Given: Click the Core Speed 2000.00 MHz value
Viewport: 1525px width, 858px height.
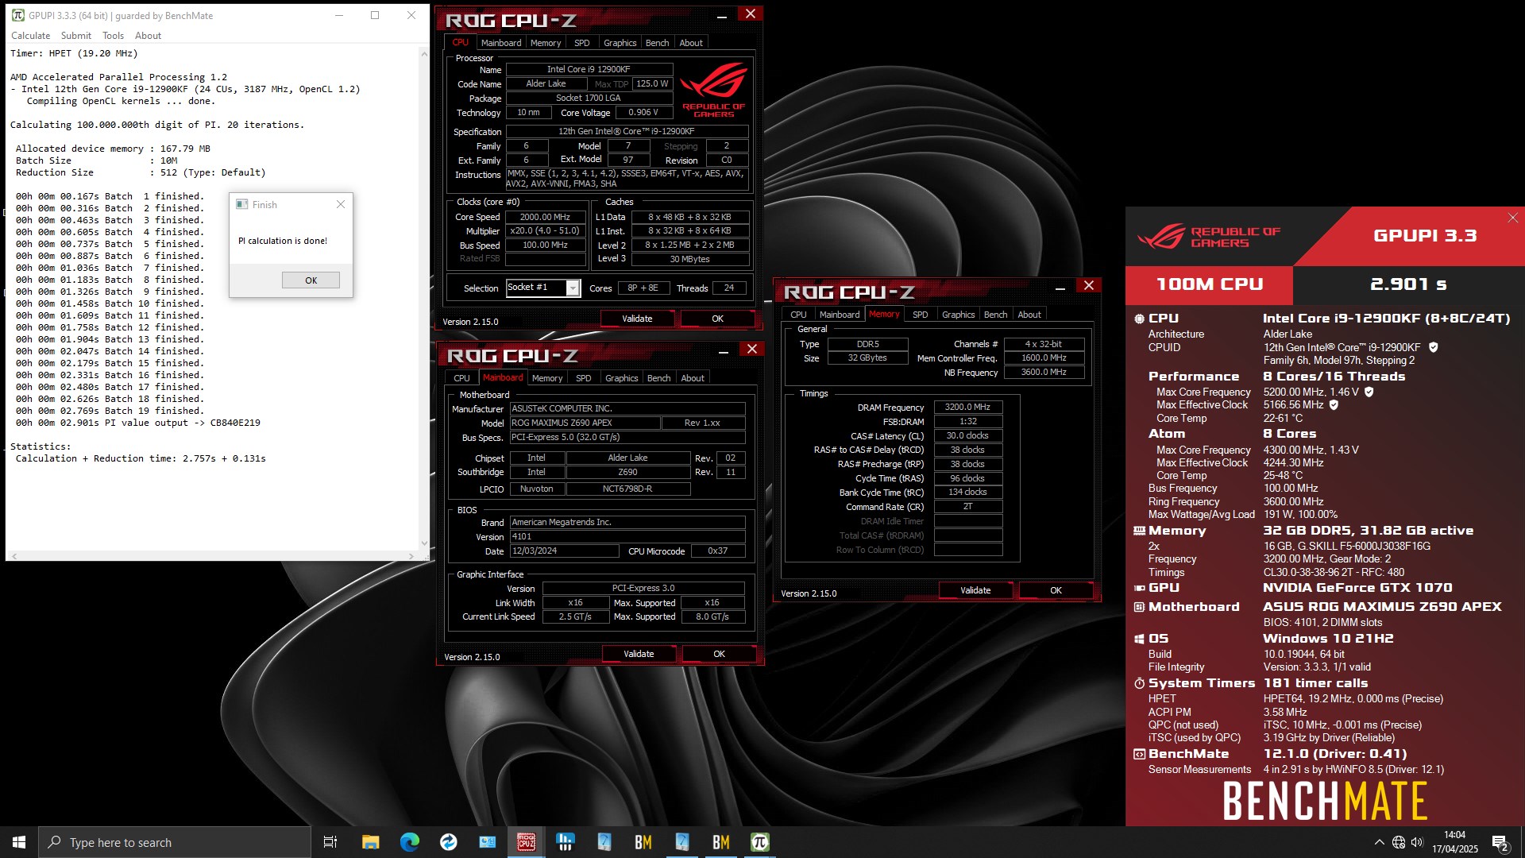Looking at the screenshot, I should pos(545,217).
